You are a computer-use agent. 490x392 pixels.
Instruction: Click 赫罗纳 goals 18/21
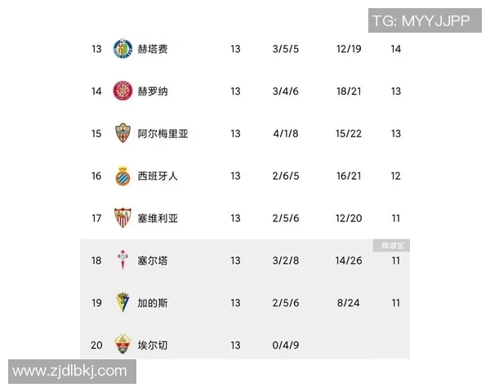point(348,91)
